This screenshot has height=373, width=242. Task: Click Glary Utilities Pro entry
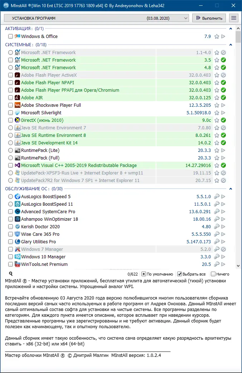pos(39,242)
